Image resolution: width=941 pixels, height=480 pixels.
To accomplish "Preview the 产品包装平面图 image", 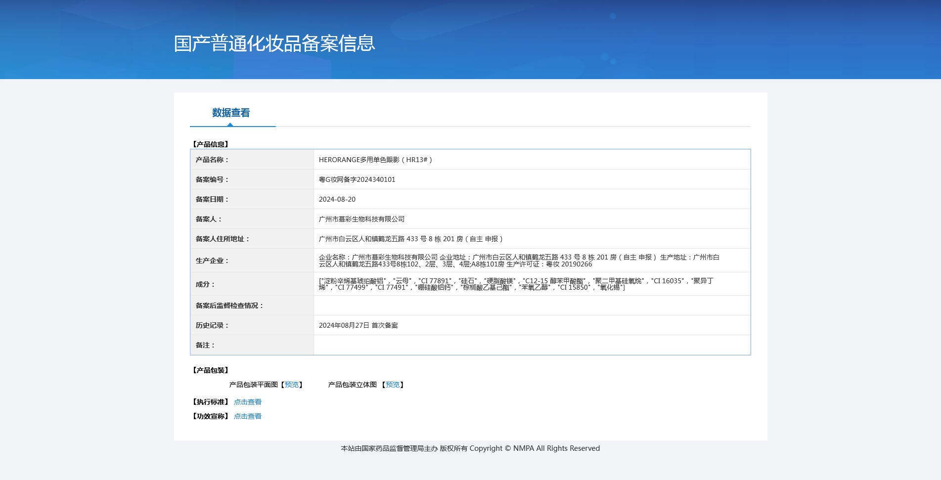I will [292, 385].
